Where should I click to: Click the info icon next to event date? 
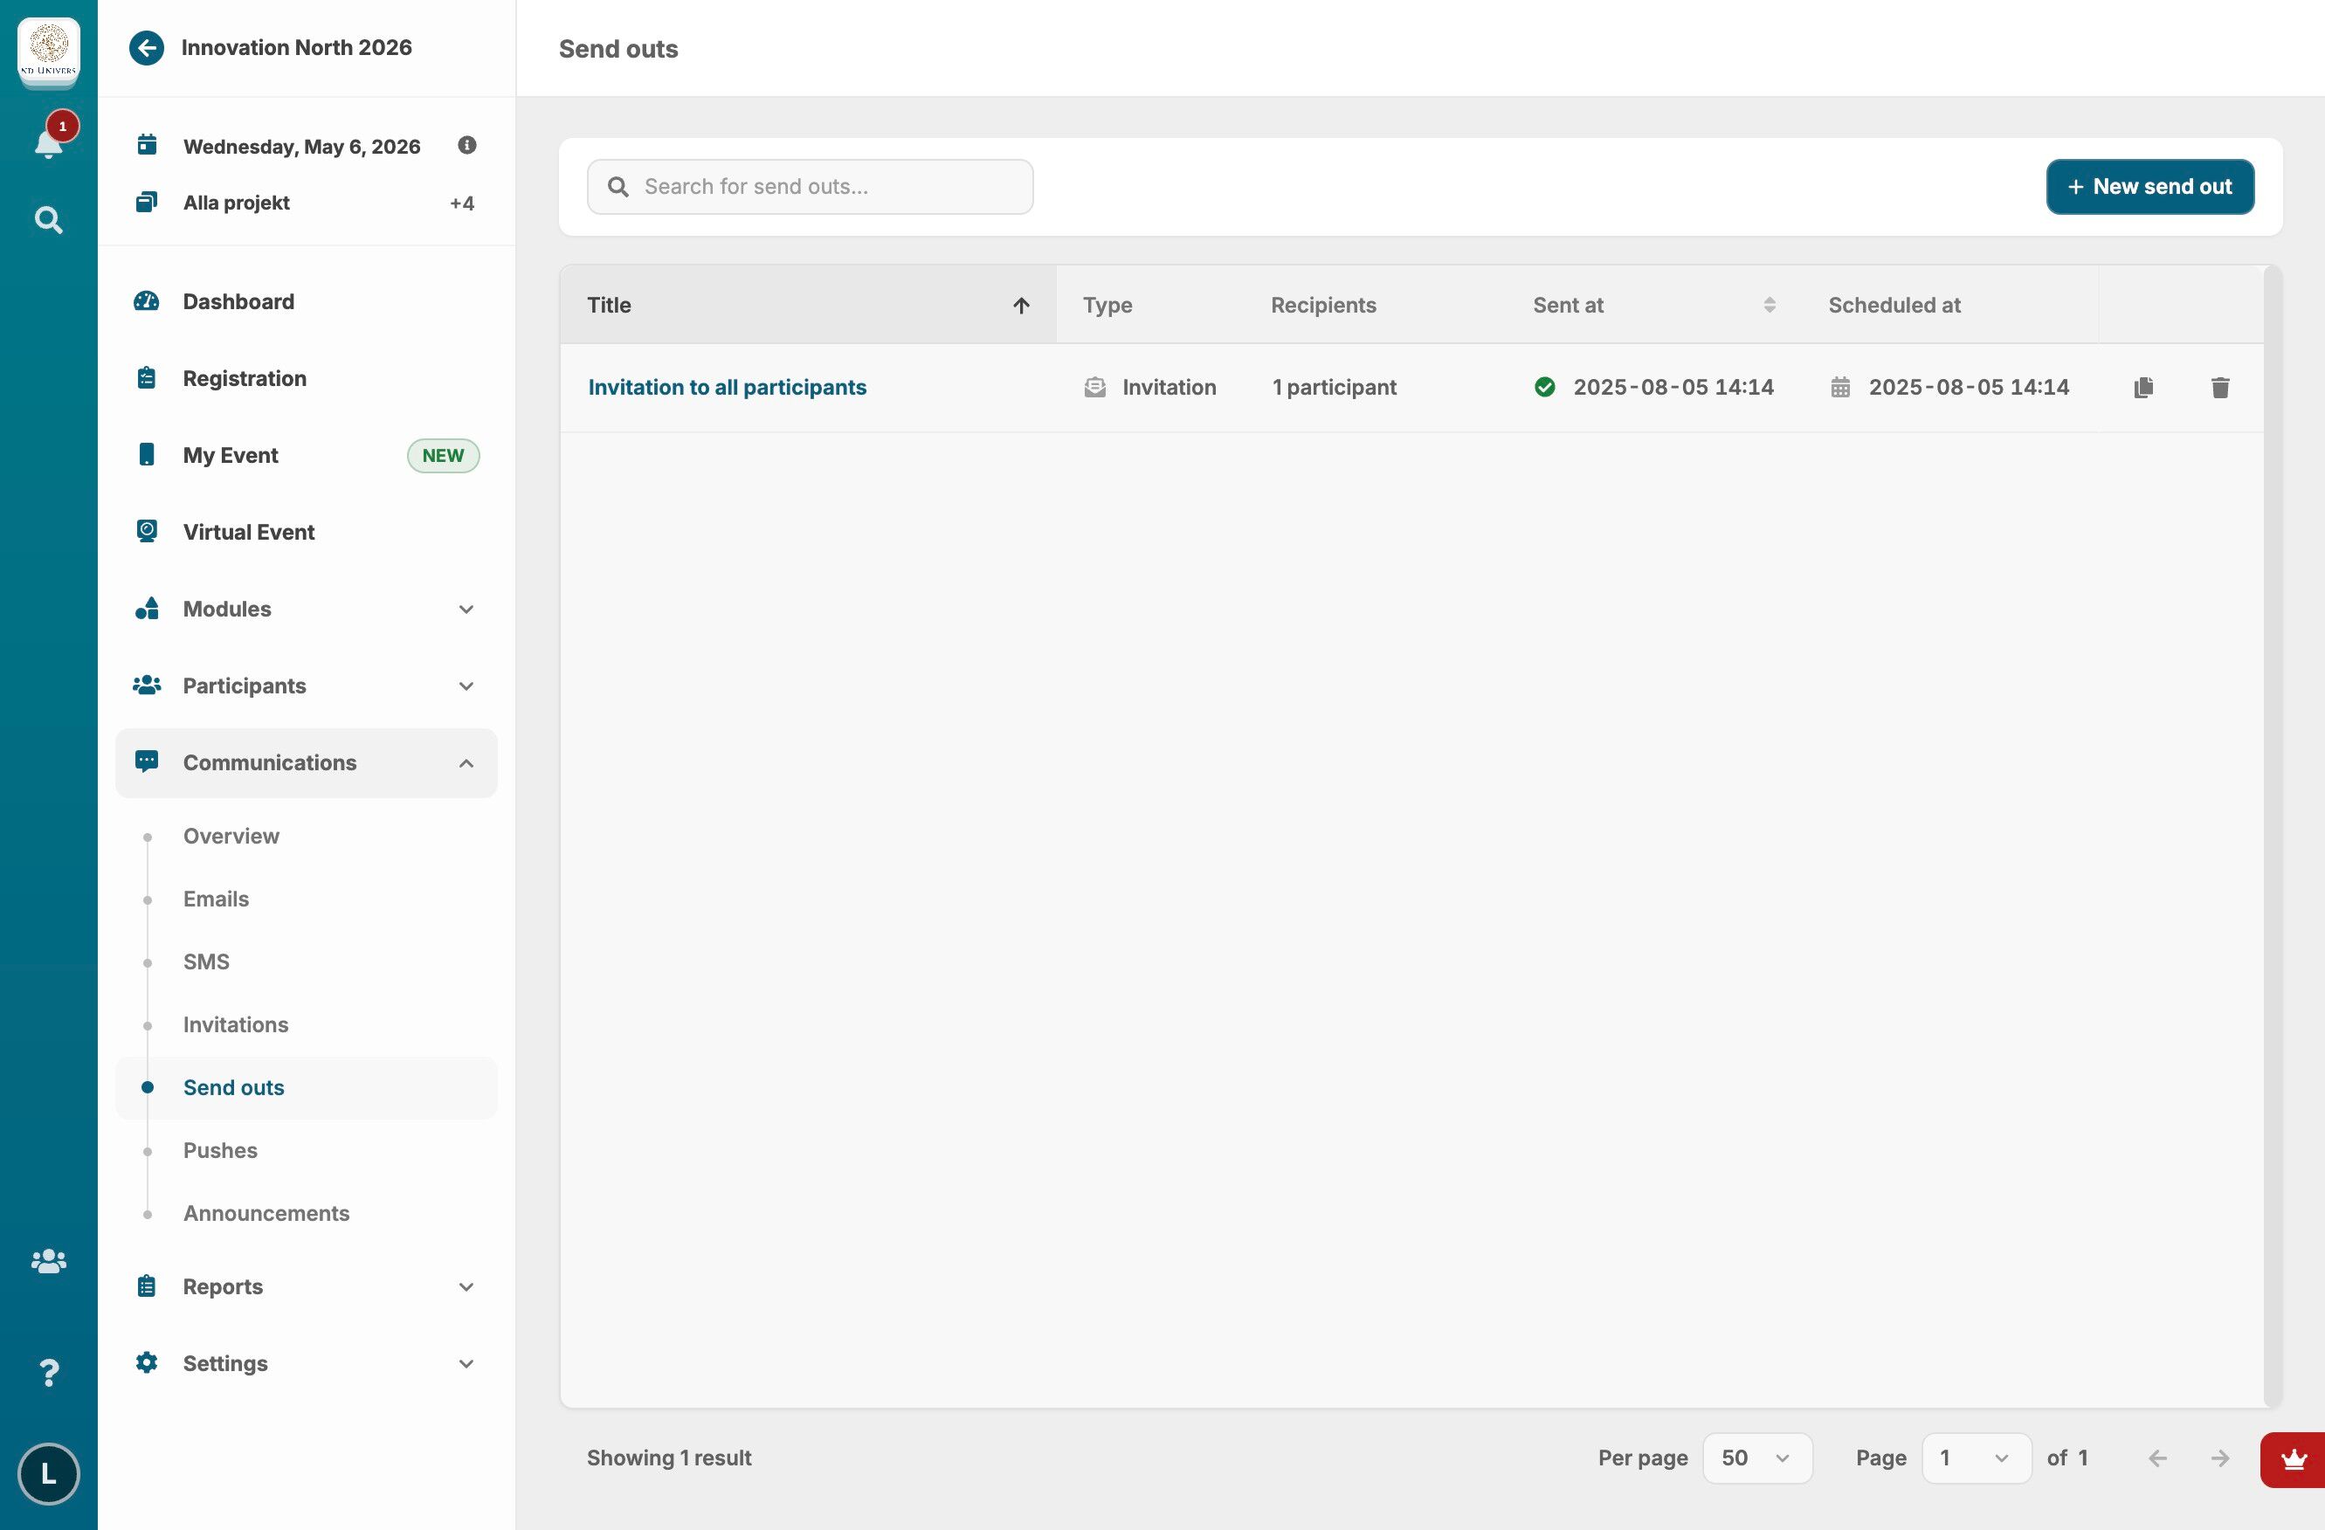467,146
